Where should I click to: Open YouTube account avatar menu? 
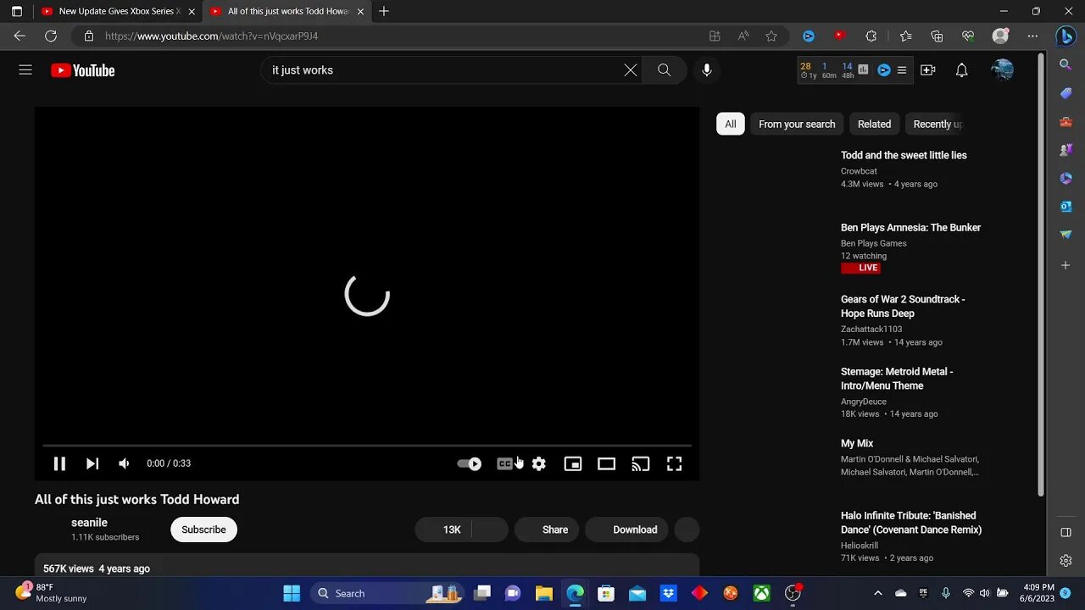[1002, 70]
